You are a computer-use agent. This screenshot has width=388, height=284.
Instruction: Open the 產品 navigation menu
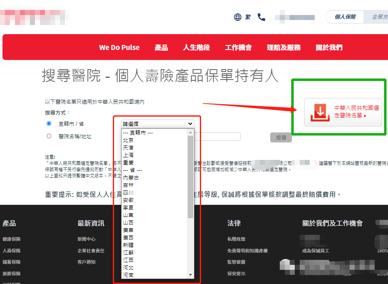coord(161,47)
